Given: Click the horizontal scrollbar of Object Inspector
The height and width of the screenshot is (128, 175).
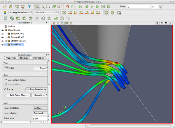Looking at the screenshot, I should 16,122.
